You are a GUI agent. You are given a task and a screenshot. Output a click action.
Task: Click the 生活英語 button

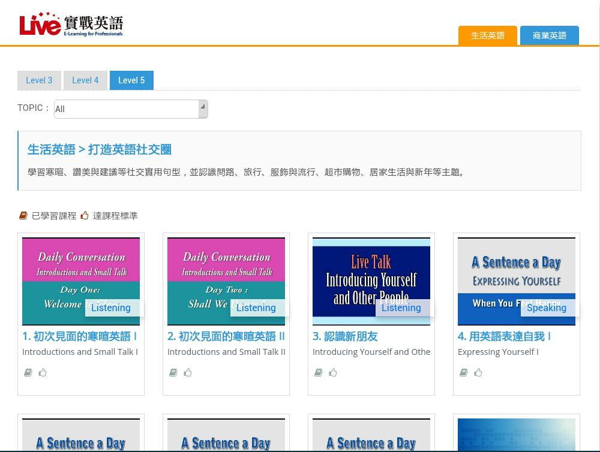487,35
